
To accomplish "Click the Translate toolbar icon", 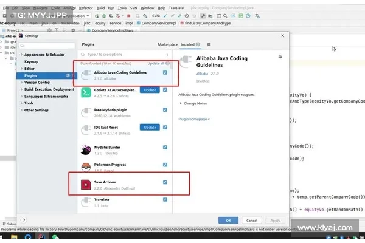I will [x=257, y=16].
